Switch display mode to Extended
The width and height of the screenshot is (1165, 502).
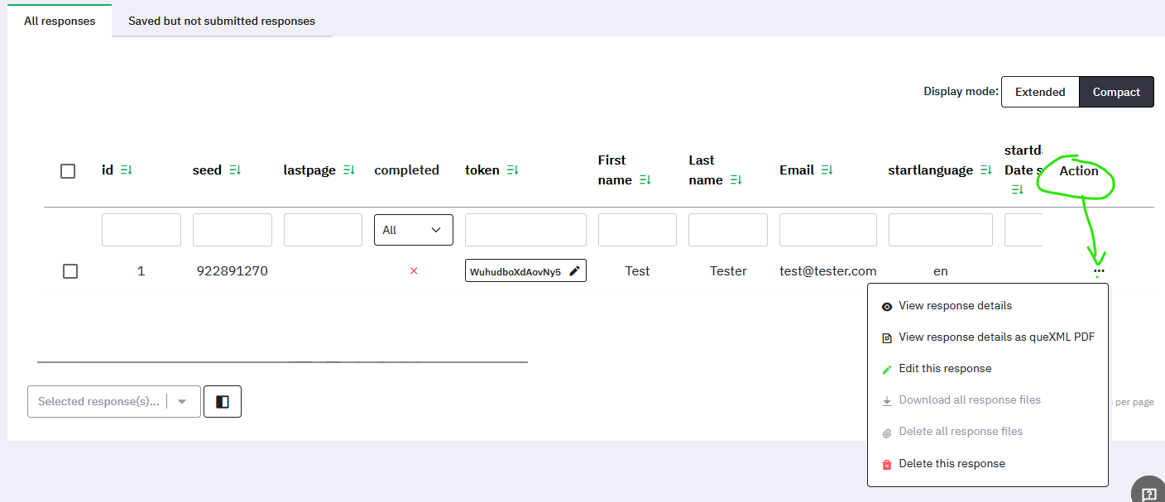click(x=1040, y=93)
